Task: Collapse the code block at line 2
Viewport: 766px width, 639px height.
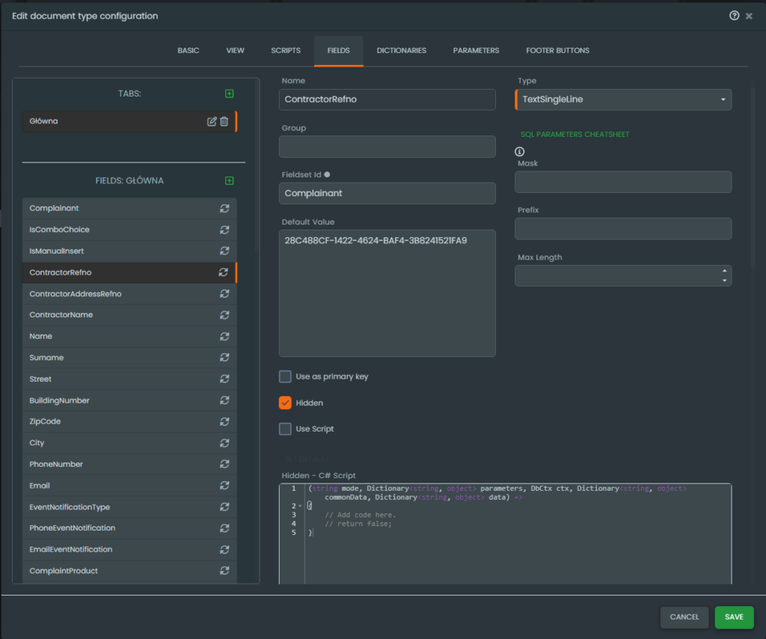Action: click(x=299, y=506)
